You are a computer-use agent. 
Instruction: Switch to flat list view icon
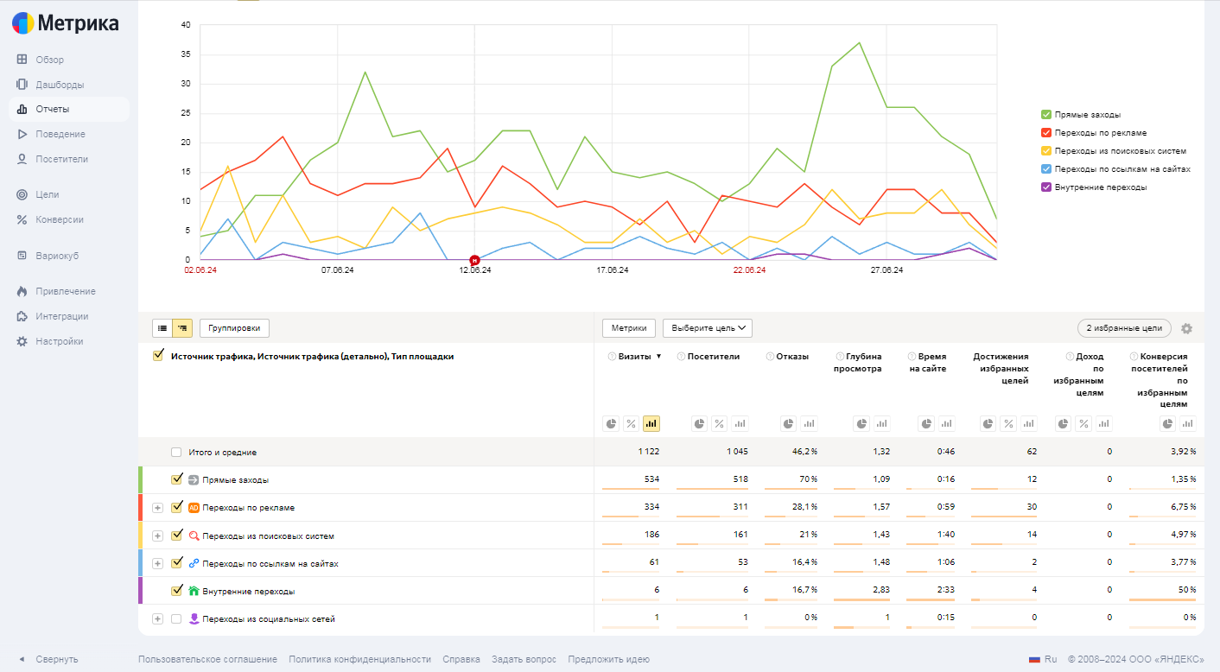[x=162, y=328]
